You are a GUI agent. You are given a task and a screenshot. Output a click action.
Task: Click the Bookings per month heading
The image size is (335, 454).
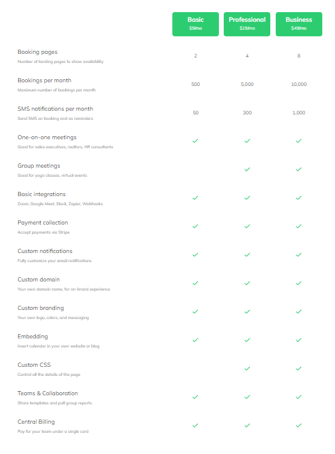tap(44, 81)
